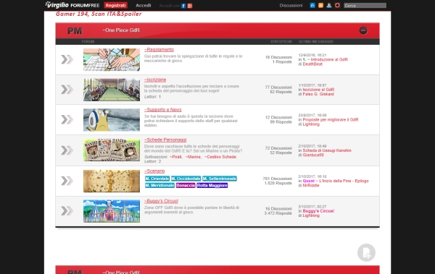Viewport: 435px width, 274px height.
Task: Open the RSS feed icon
Action: (320, 5)
